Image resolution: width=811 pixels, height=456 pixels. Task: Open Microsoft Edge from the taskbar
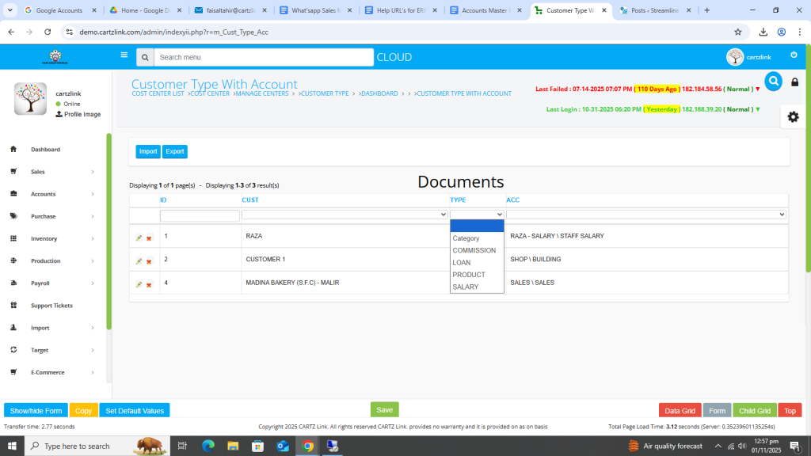[208, 446]
